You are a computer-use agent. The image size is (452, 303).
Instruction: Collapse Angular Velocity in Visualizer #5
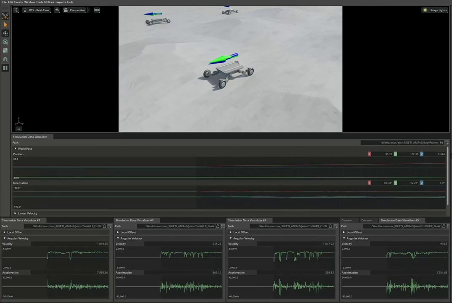point(344,238)
